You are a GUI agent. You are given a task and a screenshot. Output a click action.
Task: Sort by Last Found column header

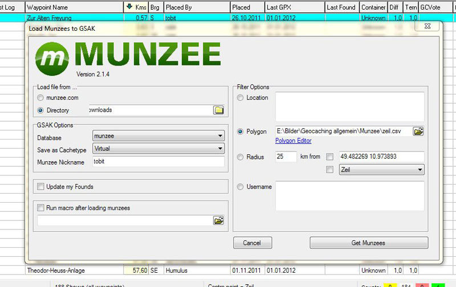[342, 7]
